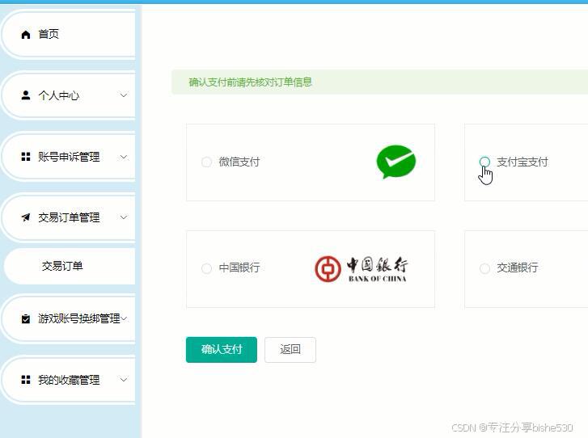Click the paper plane icon for 交易订单管理
The width and height of the screenshot is (588, 438).
click(26, 217)
